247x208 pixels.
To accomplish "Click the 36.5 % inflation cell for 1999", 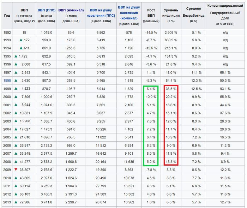I will 171,89.
